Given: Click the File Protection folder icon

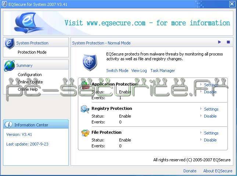Looking at the screenshot, I should pyautogui.click(x=85, y=133).
